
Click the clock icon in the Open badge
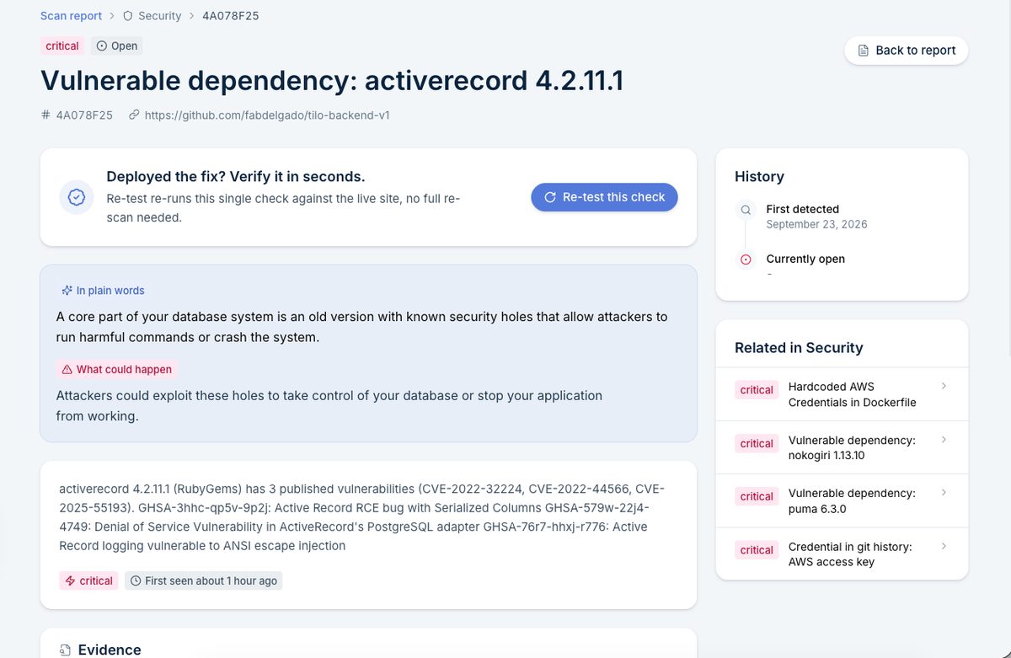tap(102, 46)
